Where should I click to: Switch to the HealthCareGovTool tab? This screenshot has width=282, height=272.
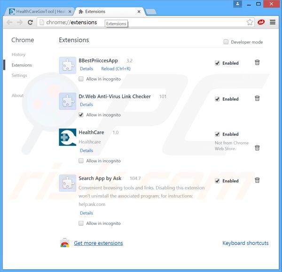click(39, 12)
